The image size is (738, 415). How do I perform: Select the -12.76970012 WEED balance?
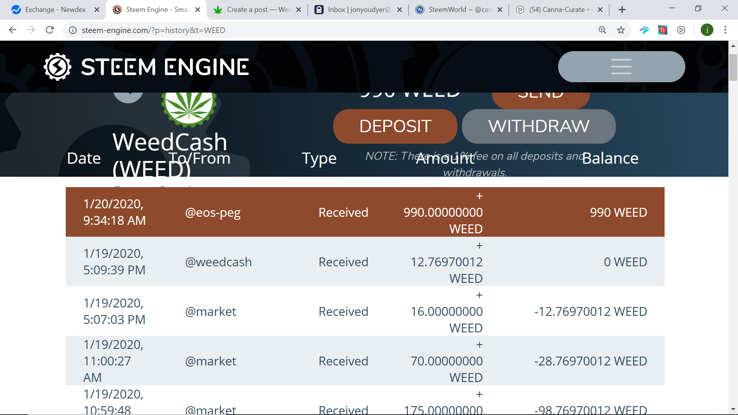591,312
